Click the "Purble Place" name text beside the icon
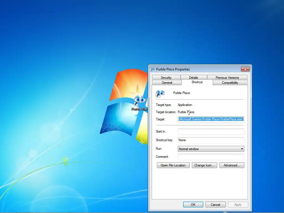284x213 pixels. pos(181,93)
